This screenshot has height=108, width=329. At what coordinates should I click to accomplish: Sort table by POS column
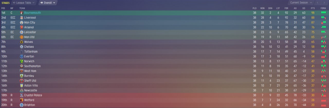coord(3,8)
